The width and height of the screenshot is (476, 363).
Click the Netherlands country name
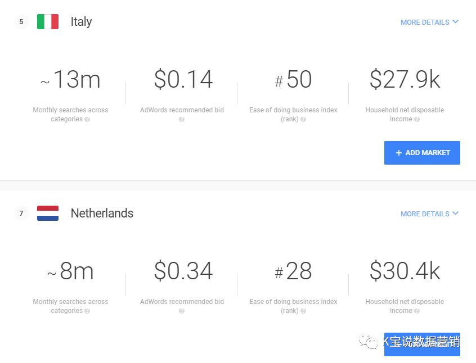(x=102, y=214)
